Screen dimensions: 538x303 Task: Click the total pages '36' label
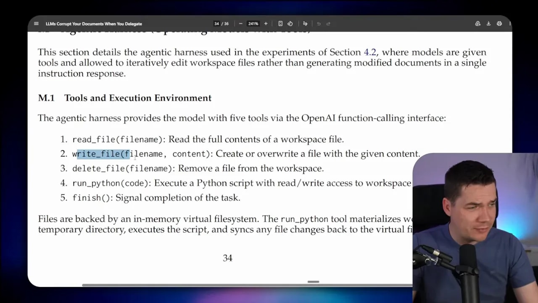(x=226, y=24)
